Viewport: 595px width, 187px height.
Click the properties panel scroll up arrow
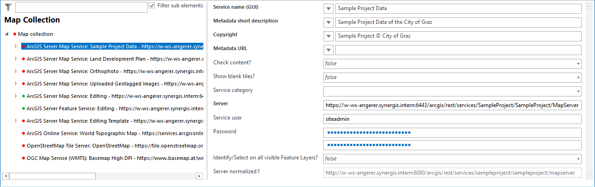tap(588, 6)
